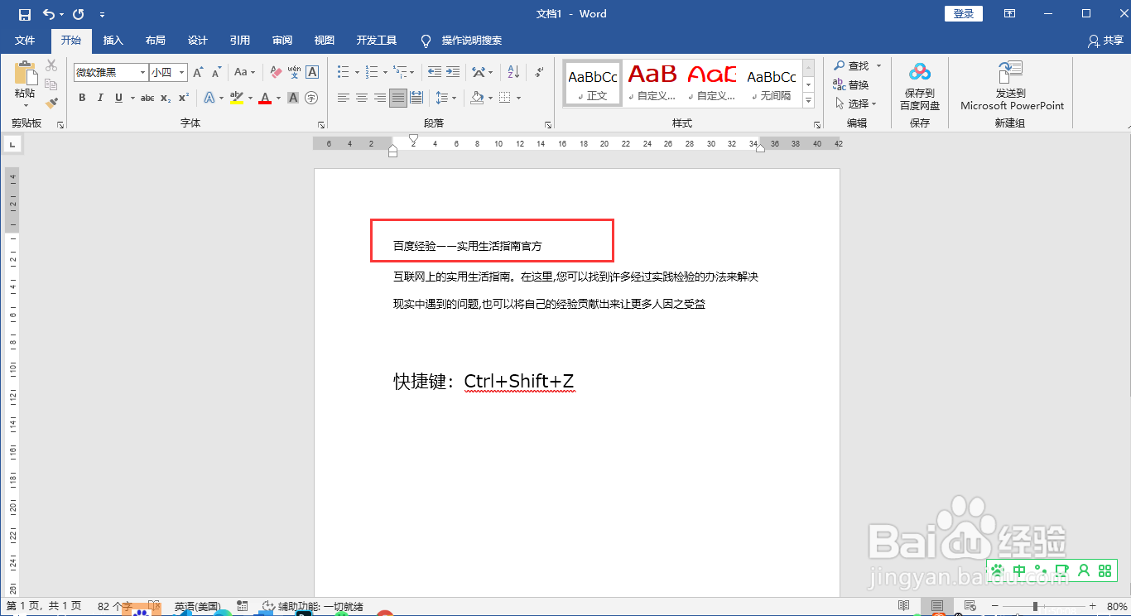The width and height of the screenshot is (1131, 616).
Task: Expand the bullets list dropdown arrow
Action: (x=357, y=73)
